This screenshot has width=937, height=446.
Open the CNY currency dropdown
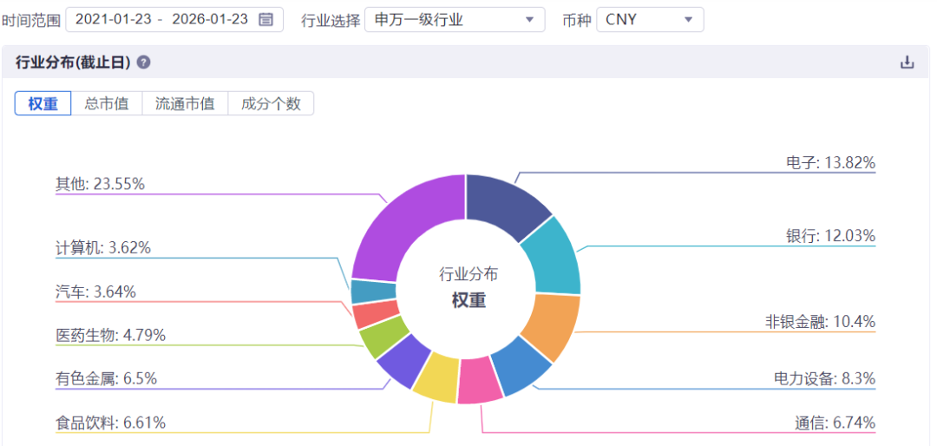click(x=650, y=20)
